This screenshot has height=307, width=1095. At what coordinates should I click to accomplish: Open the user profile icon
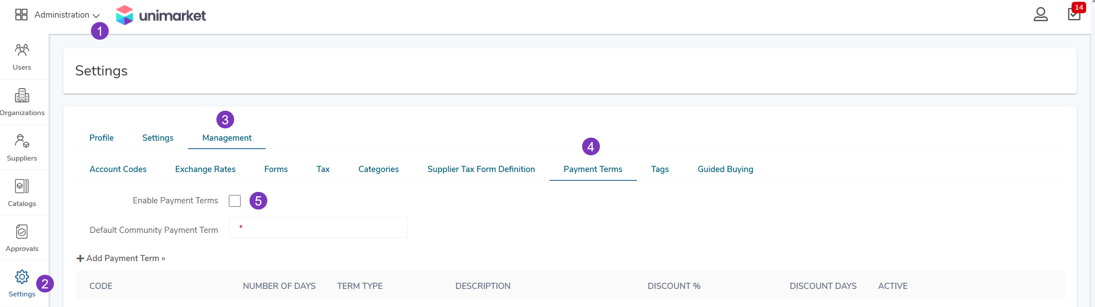1041,14
